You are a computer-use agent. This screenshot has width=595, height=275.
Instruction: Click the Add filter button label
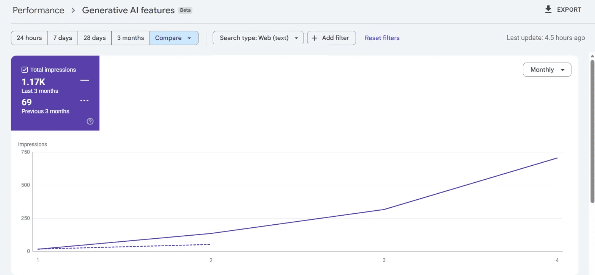tap(335, 38)
